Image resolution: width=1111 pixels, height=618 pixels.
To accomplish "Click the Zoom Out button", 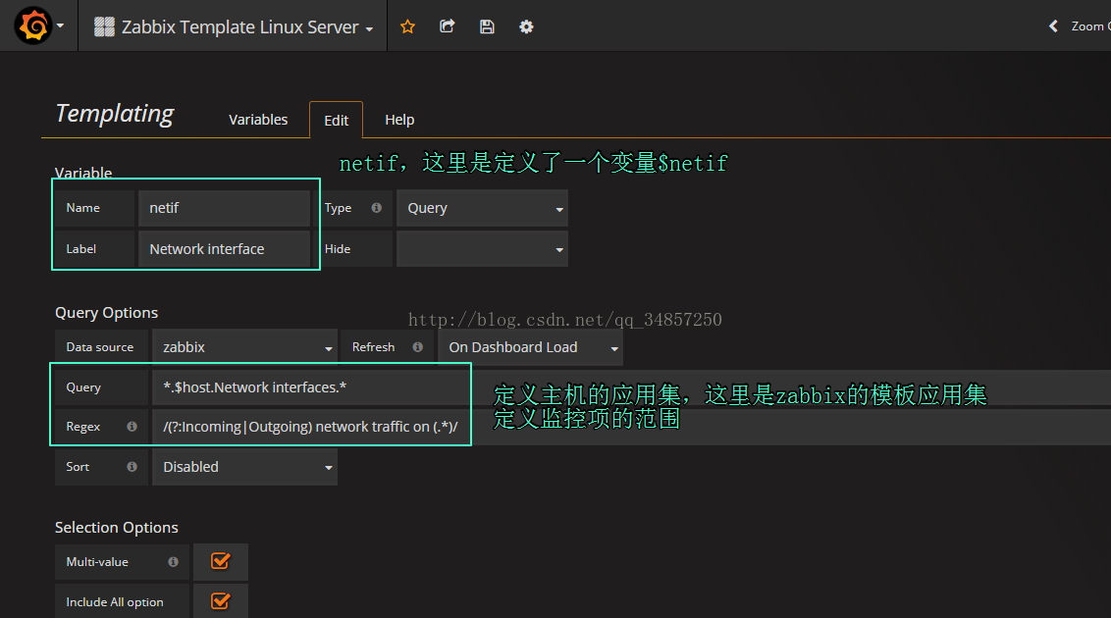I will 1089,26.
